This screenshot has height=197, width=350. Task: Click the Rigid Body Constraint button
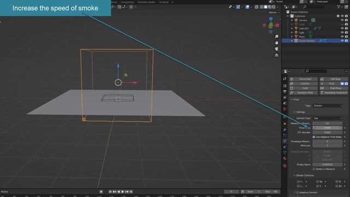coord(334,92)
